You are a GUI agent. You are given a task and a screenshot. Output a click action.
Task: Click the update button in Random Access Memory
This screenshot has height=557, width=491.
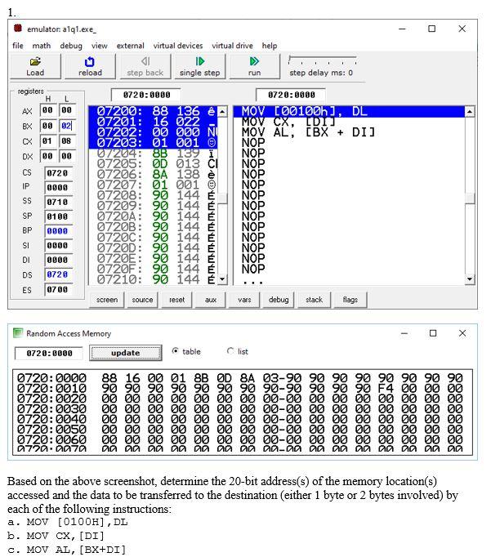tap(126, 353)
